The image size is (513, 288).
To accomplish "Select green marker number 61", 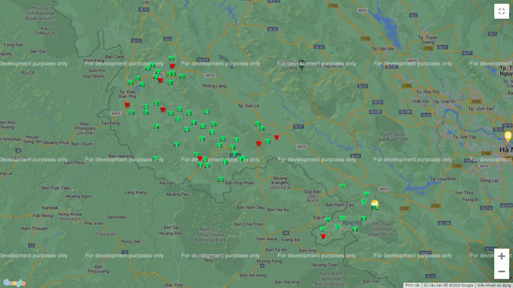I will tap(176, 145).
